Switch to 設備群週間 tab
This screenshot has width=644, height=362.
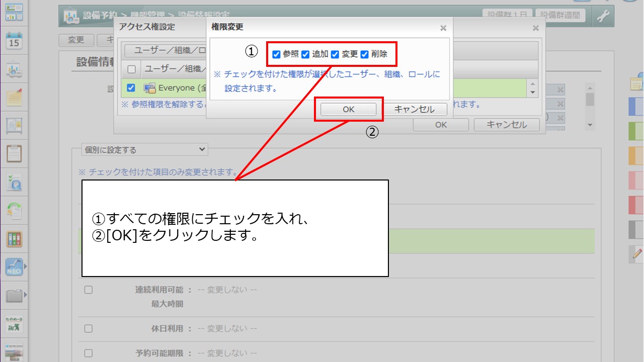tap(560, 15)
